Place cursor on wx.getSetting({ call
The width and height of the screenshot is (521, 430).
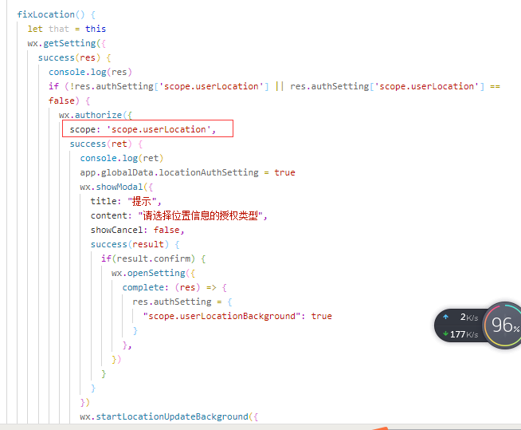click(66, 43)
